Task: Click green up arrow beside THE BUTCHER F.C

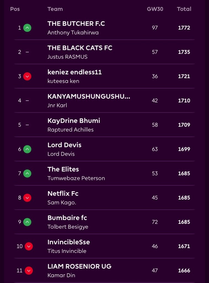Action: (27, 28)
